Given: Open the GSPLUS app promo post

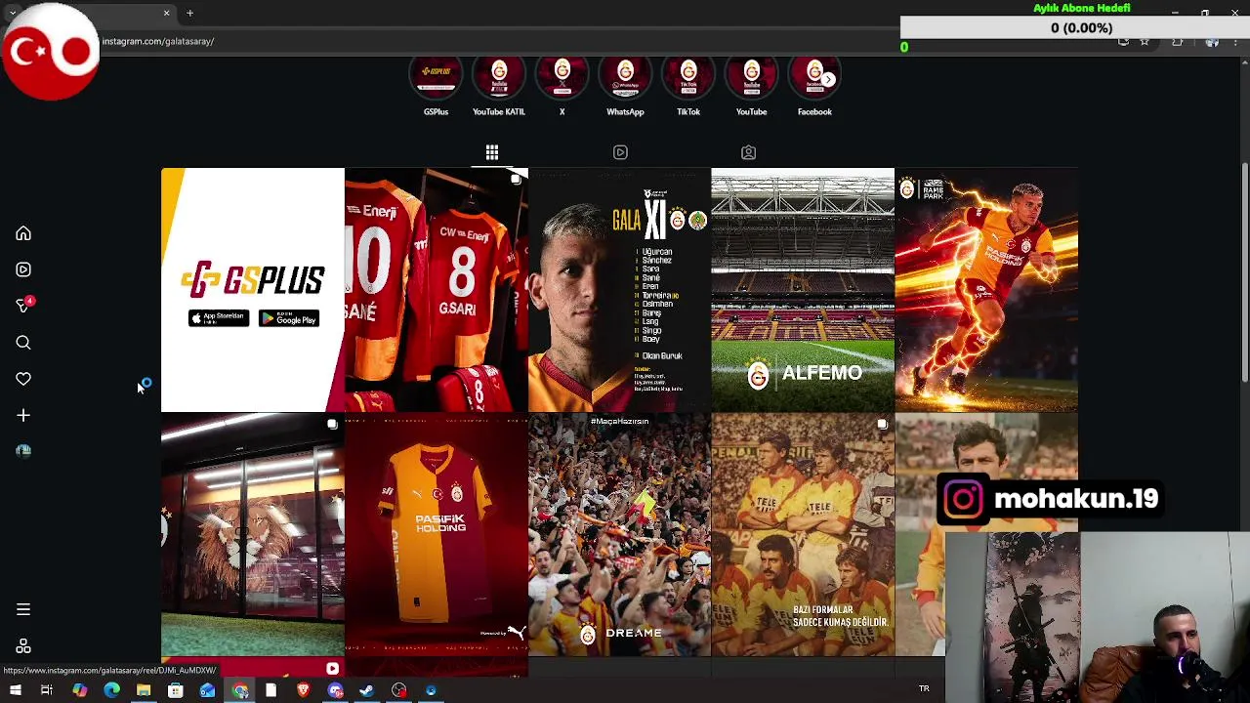Looking at the screenshot, I should point(253,290).
